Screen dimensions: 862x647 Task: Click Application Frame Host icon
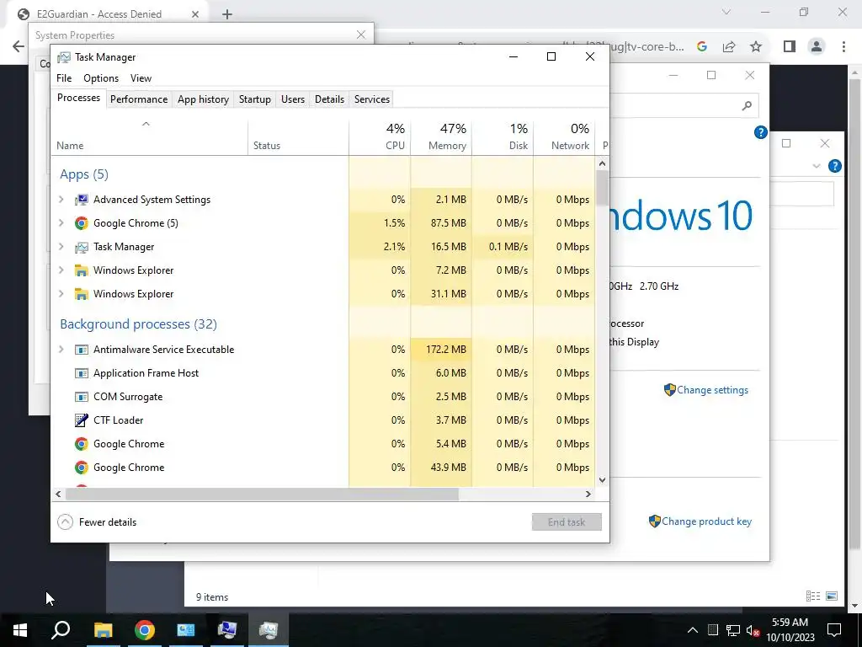click(82, 373)
